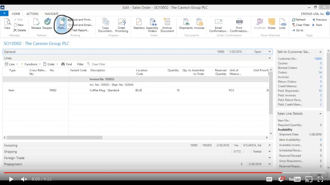The image size is (330, 185).
Task: Release the sales order
Action: pos(36,23)
